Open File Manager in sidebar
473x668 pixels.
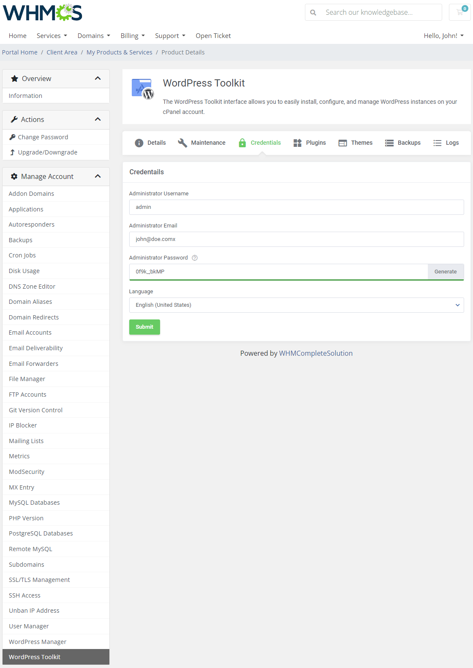[56, 379]
